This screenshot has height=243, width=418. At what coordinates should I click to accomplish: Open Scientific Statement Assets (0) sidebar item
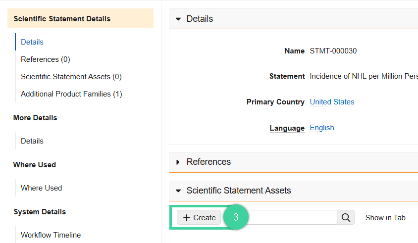71,77
